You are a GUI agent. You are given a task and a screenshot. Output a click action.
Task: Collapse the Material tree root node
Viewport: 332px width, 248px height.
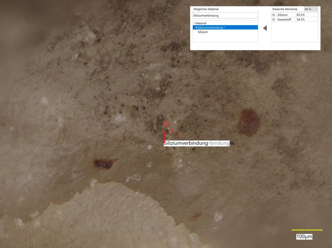pyautogui.click(x=194, y=23)
